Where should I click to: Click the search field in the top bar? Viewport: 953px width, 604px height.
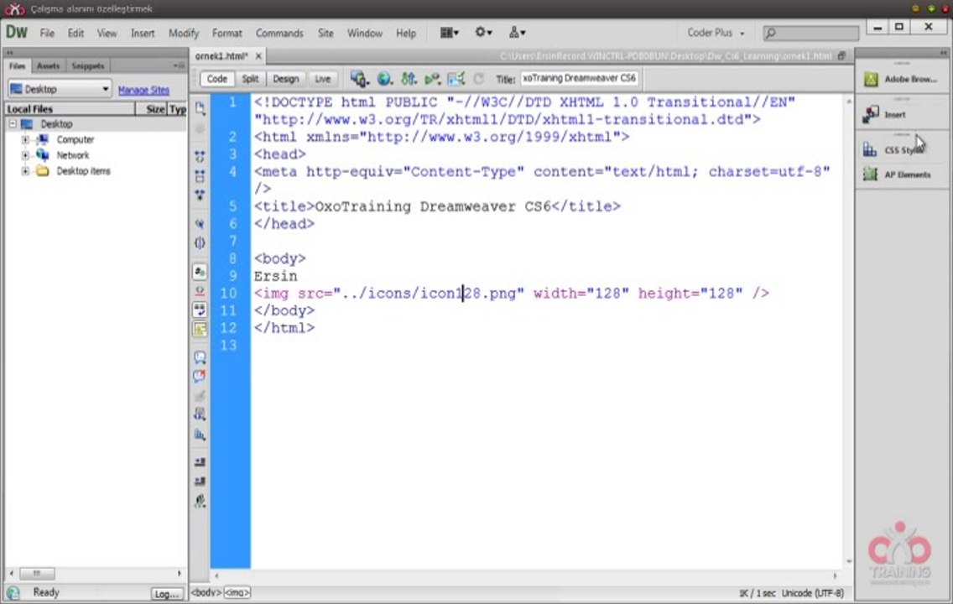810,33
